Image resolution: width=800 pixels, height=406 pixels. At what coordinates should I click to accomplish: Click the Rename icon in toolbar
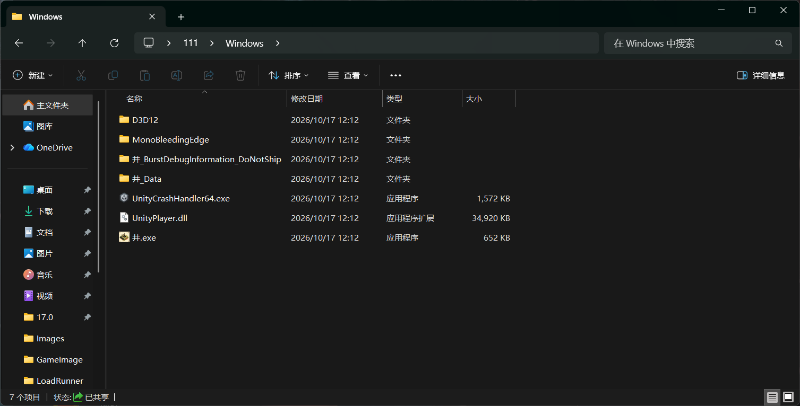(177, 75)
